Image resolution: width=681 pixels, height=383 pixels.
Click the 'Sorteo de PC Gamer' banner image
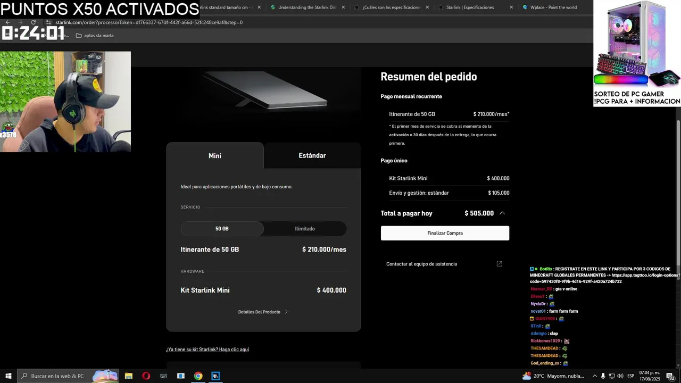click(x=637, y=53)
